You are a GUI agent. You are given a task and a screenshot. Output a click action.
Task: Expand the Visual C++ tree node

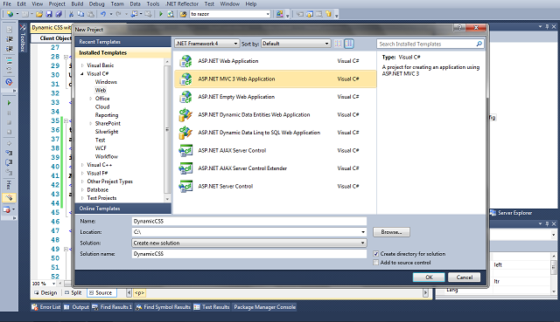[x=82, y=165]
